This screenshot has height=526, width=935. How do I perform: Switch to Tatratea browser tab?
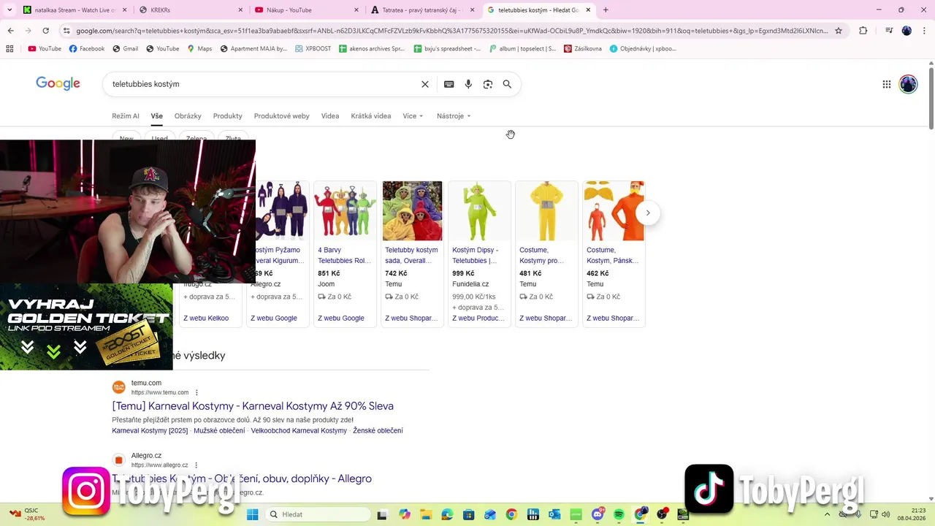coord(422,9)
